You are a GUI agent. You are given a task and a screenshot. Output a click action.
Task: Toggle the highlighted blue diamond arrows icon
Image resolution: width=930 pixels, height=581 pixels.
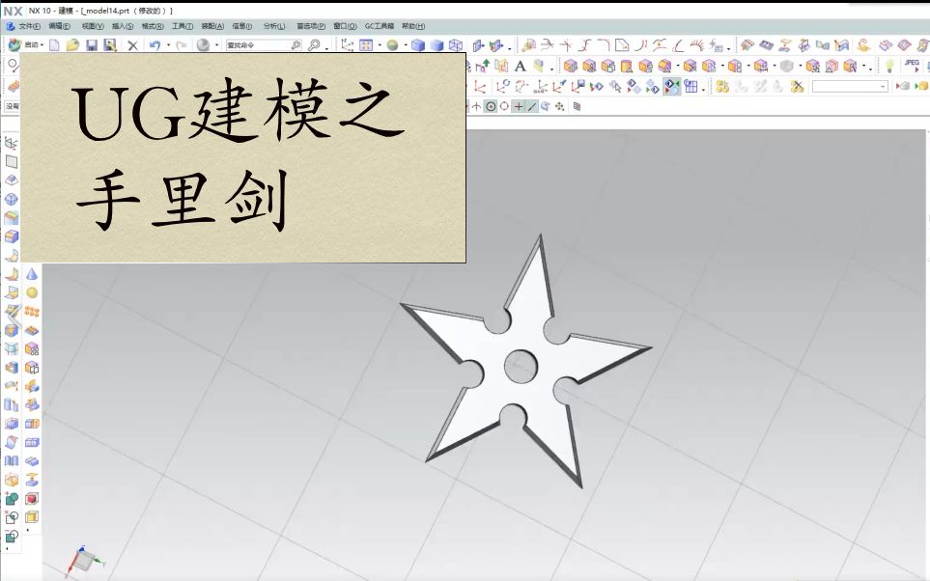(671, 87)
